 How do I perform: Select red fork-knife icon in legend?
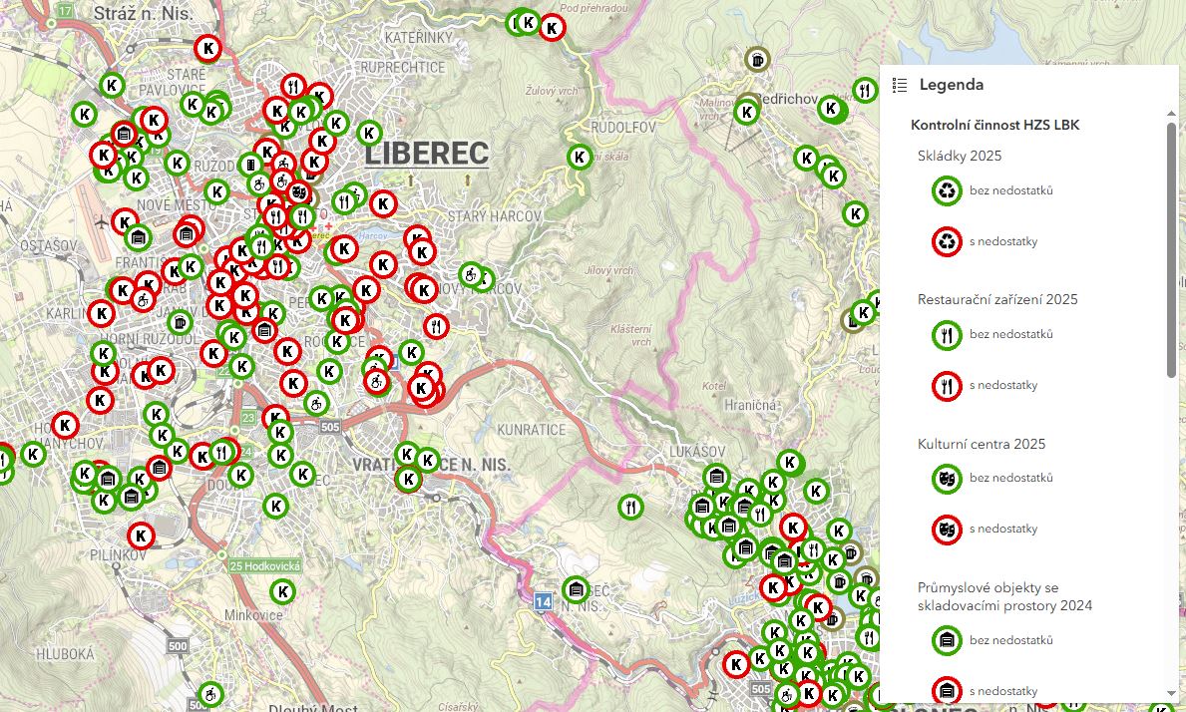tap(947, 385)
